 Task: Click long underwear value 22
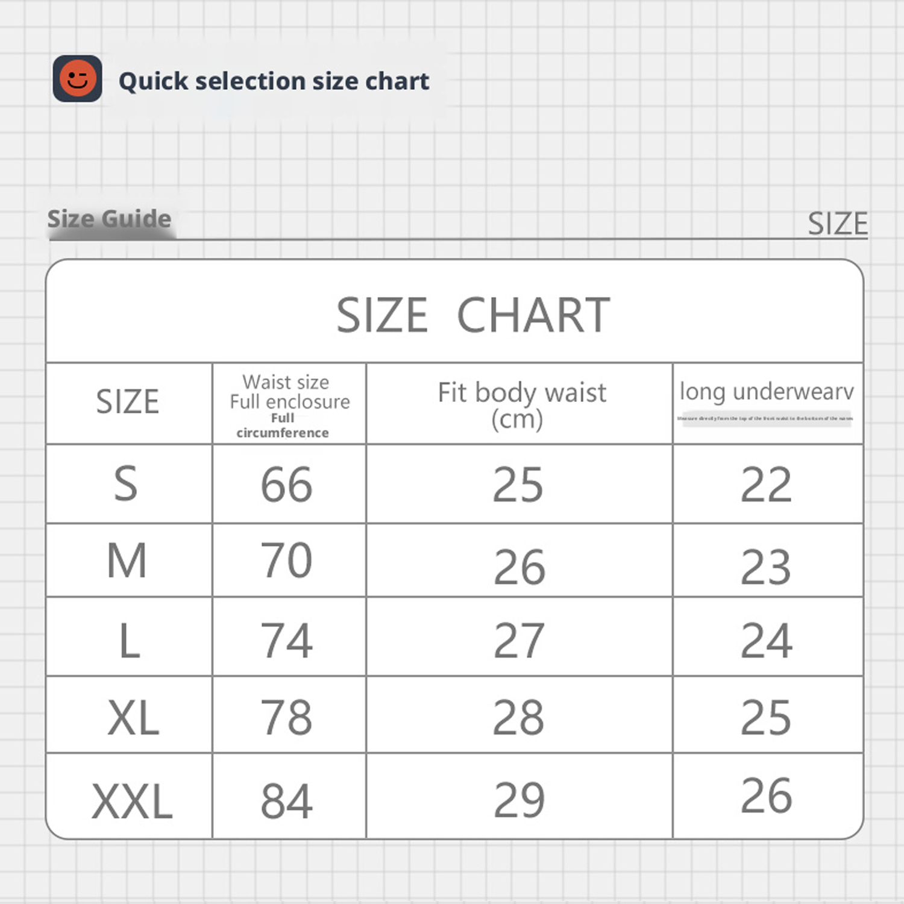click(x=766, y=485)
